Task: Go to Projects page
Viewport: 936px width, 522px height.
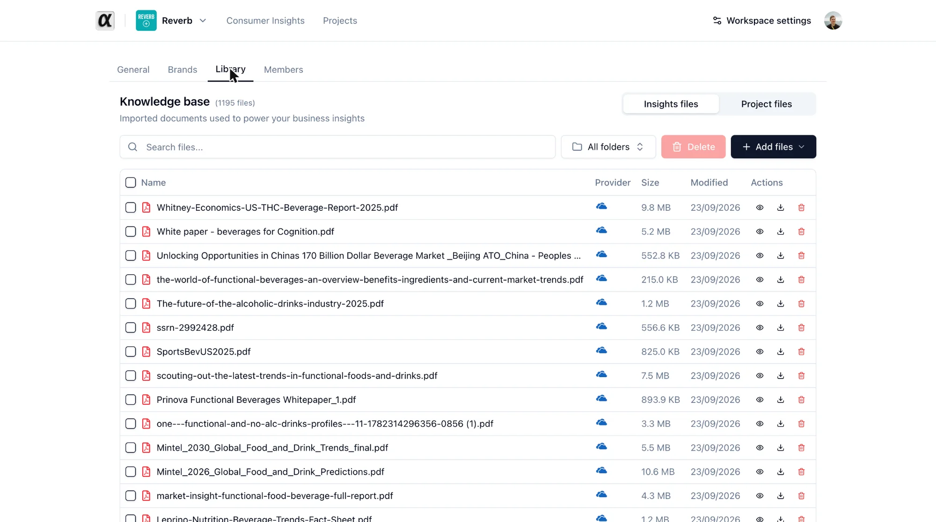Action: click(x=340, y=21)
